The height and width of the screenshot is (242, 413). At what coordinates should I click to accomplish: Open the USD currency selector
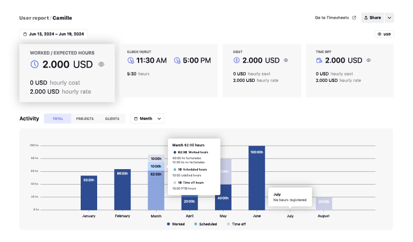[384, 34]
